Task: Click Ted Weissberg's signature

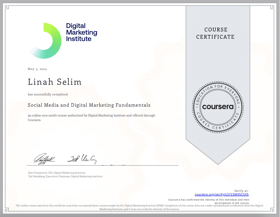Action: pos(82,159)
